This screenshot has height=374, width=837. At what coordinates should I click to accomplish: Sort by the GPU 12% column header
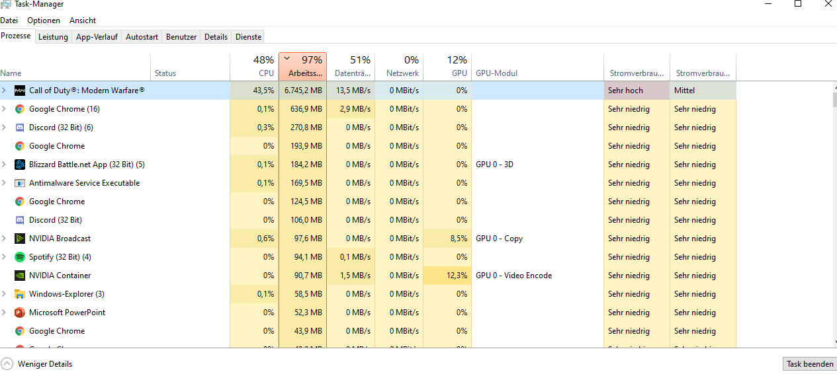447,66
